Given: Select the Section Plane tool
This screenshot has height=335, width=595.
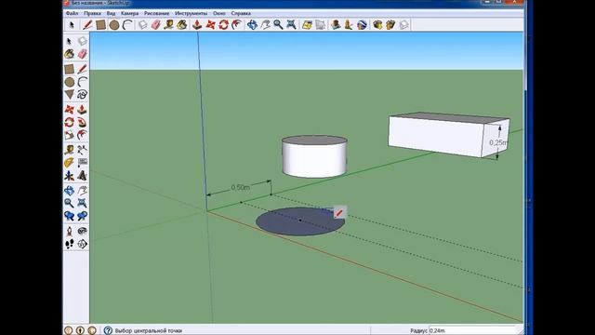Looking at the screenshot, I should click(82, 244).
